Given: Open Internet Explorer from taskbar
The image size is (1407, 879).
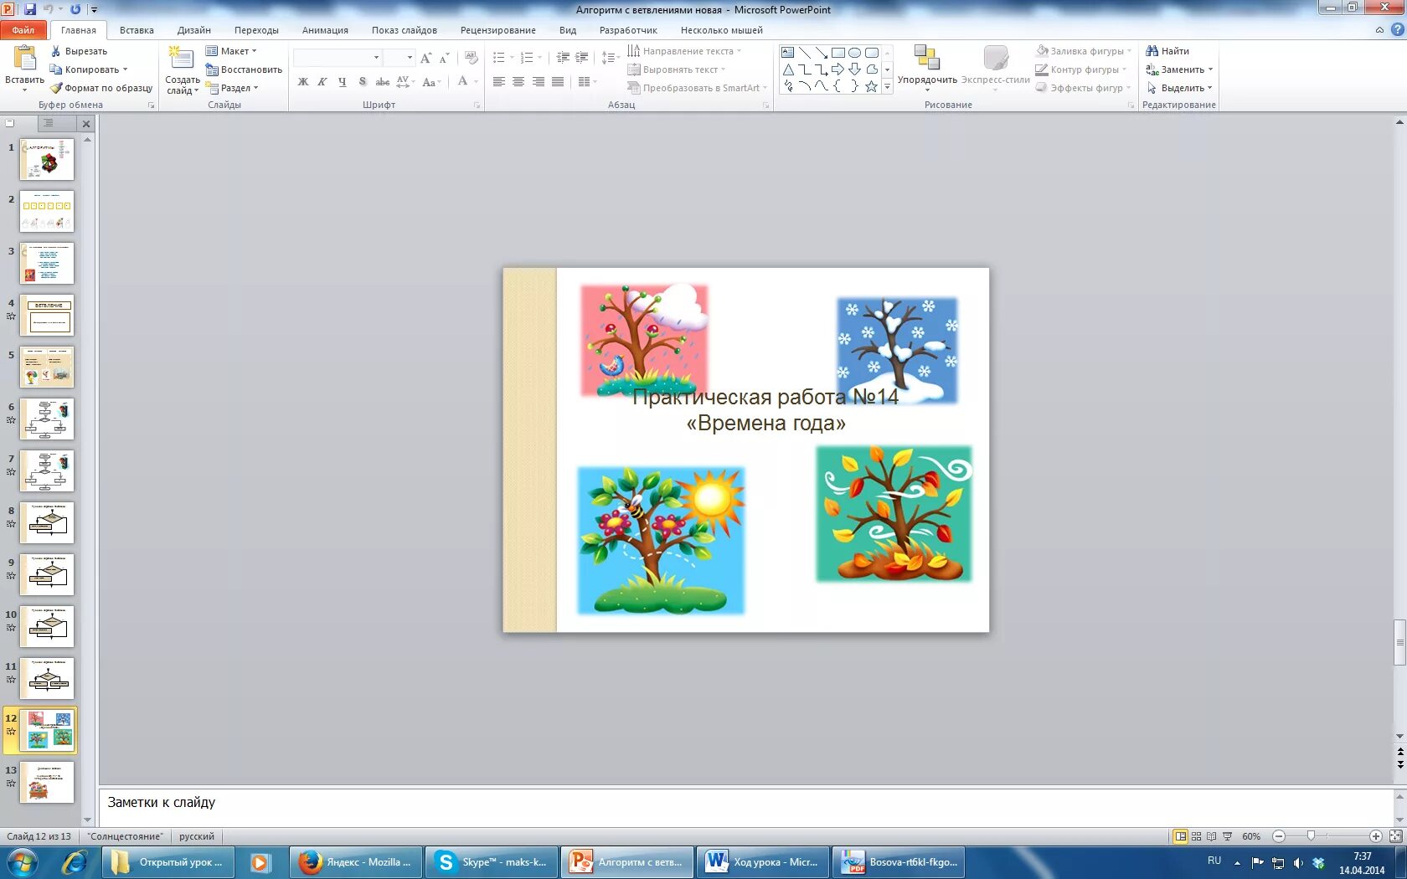Looking at the screenshot, I should click(74, 862).
